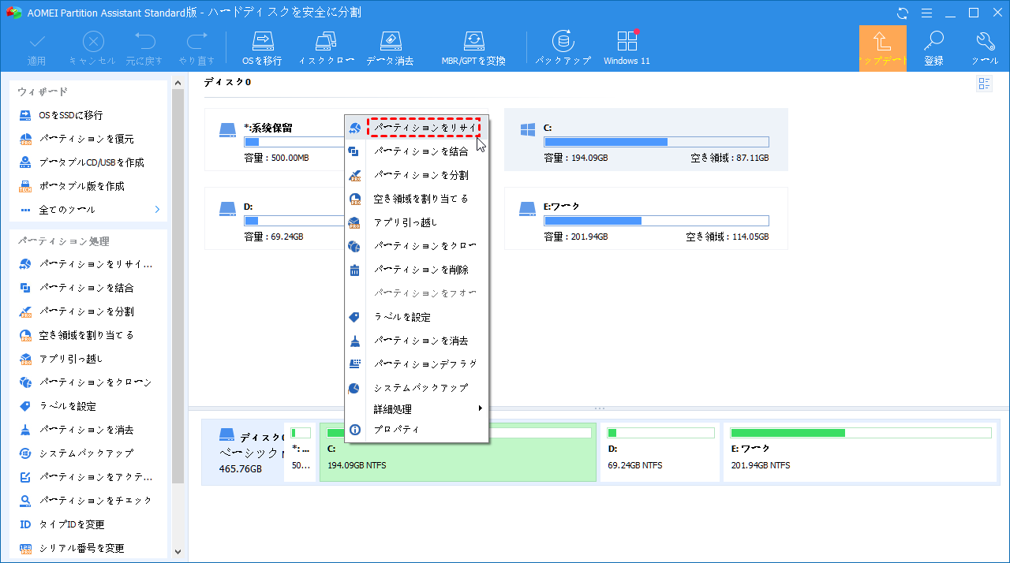Click the sidebar scroll down arrow

[178, 553]
